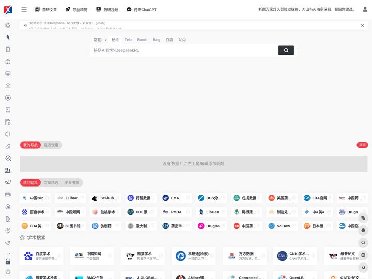Screen dimensions: 372x279
Task: Click the paper plane sidebar icon
Action: [8, 243]
